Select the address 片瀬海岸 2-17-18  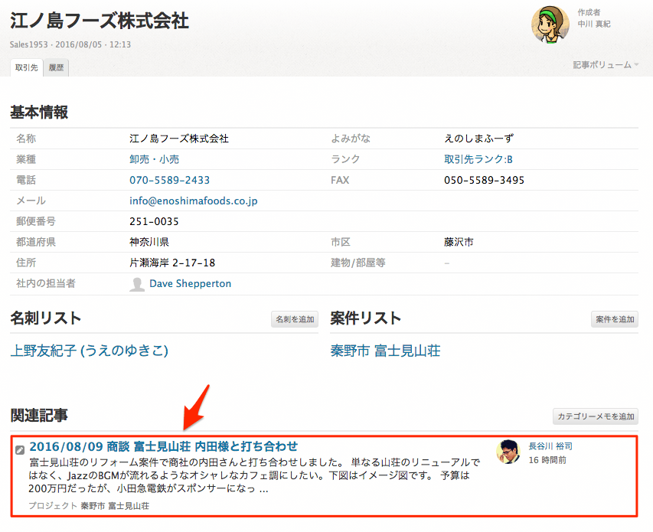tap(172, 263)
